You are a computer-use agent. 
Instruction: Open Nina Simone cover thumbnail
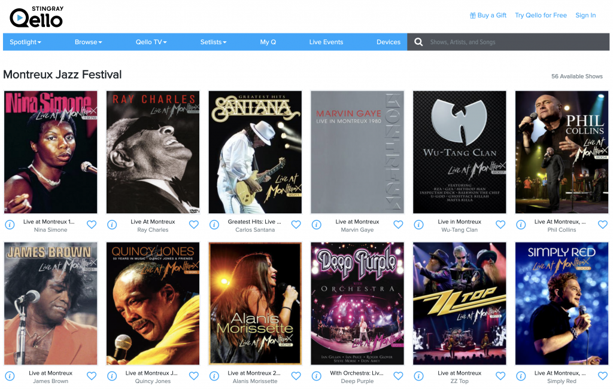51,152
